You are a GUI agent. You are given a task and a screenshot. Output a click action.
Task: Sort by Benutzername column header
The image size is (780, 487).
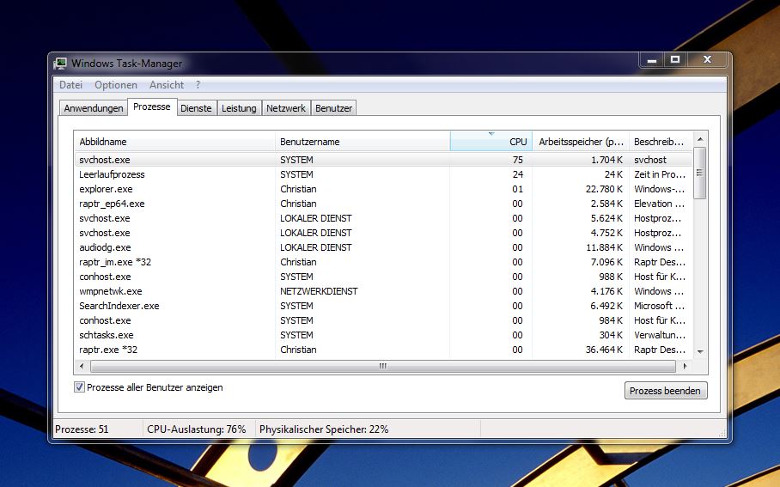[363, 141]
